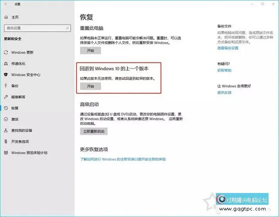
Task: Click the search magnifier icon
Action: pos(67,28)
